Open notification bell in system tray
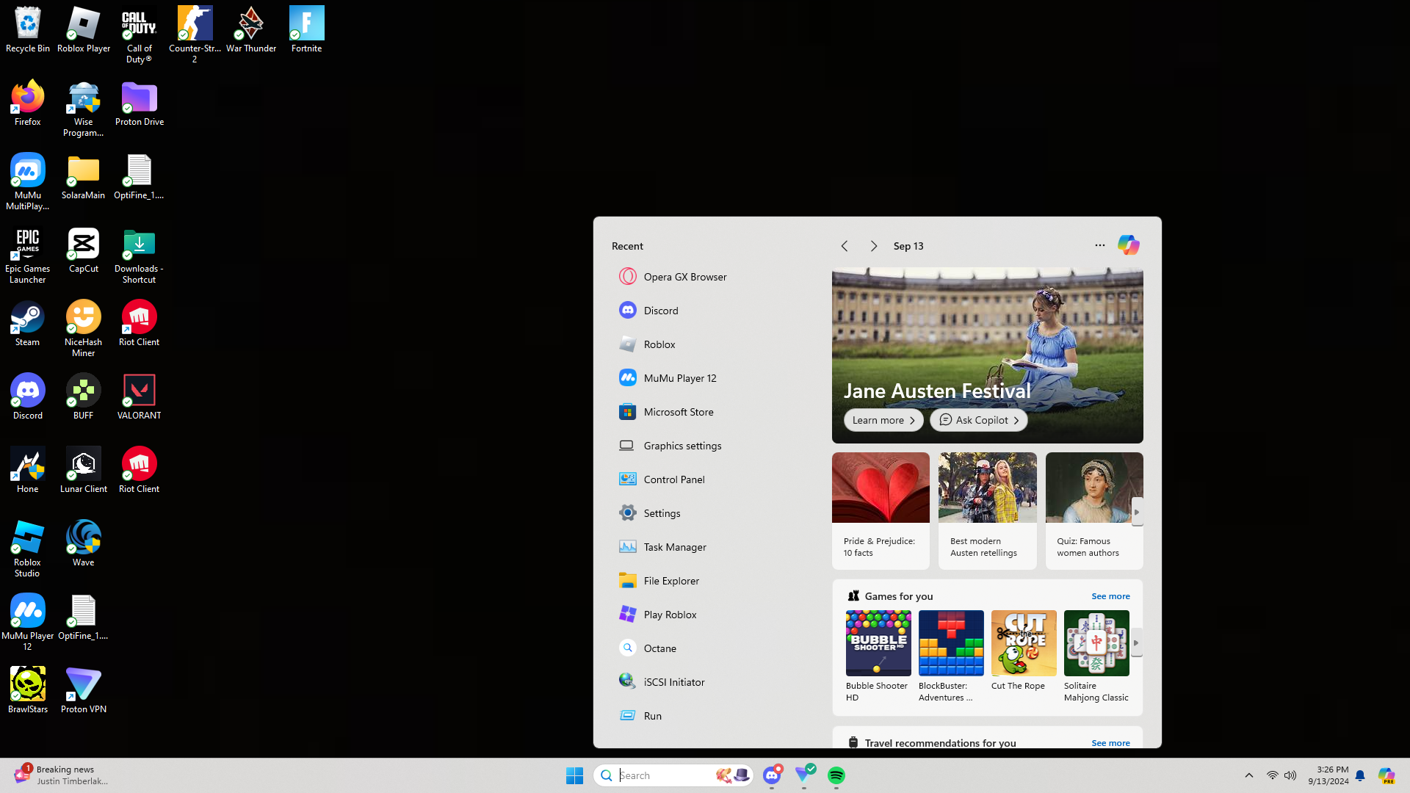The height and width of the screenshot is (793, 1410). tap(1360, 775)
